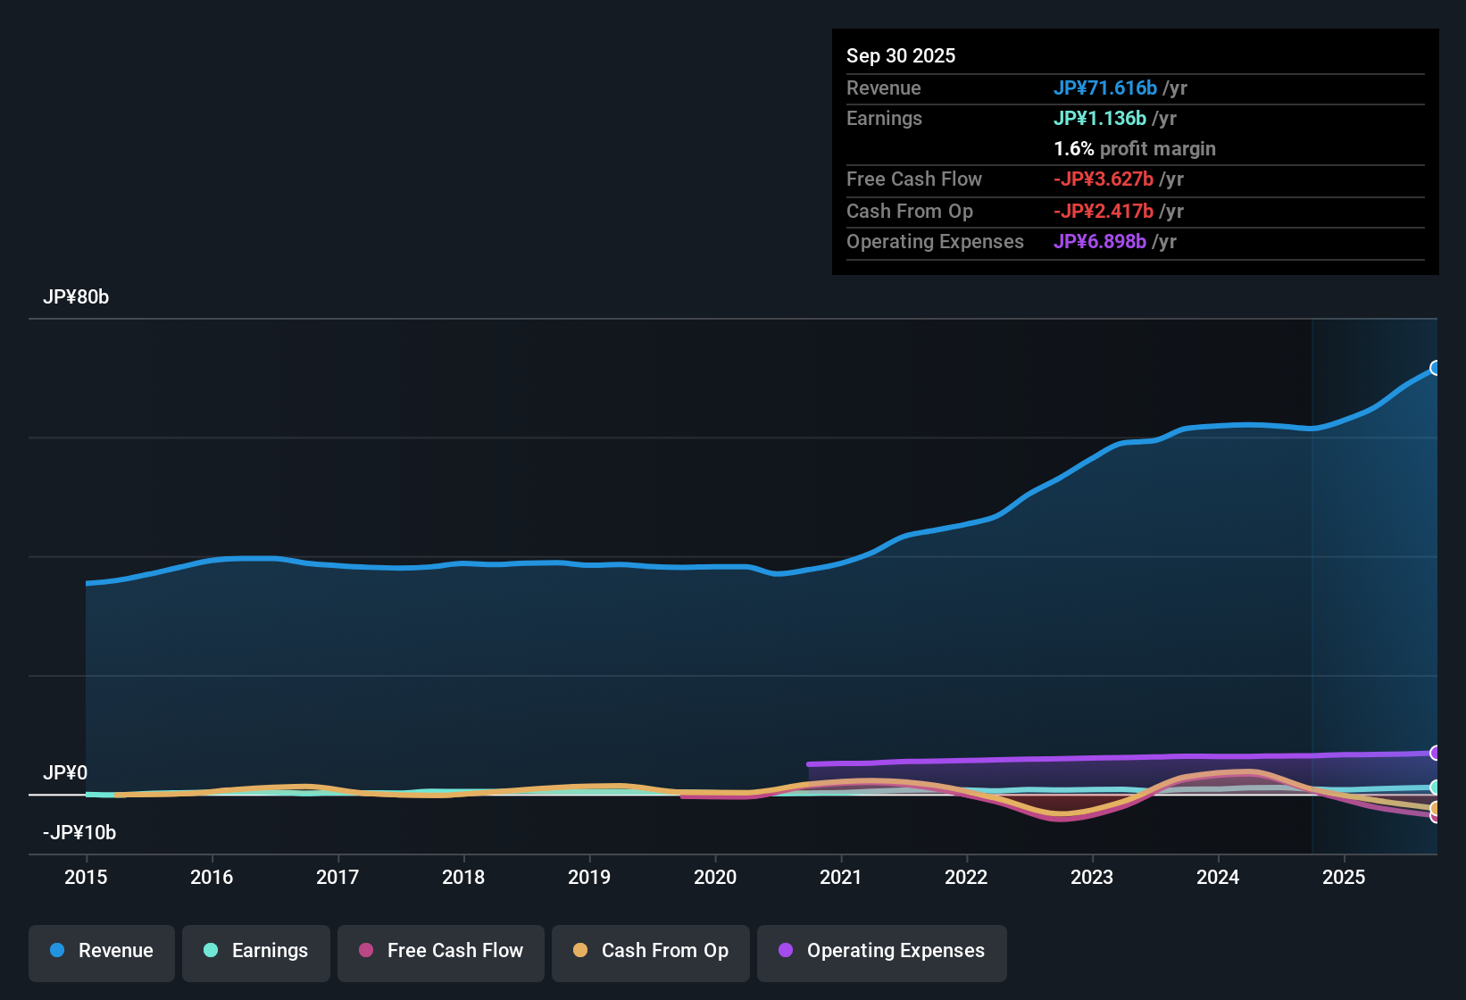The image size is (1466, 1000).
Task: Click the Free Cash Flow legend to hide it
Action: click(x=440, y=951)
